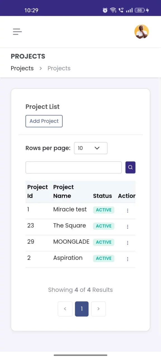Open actions menu for Aspiration project

pyautogui.click(x=127, y=259)
